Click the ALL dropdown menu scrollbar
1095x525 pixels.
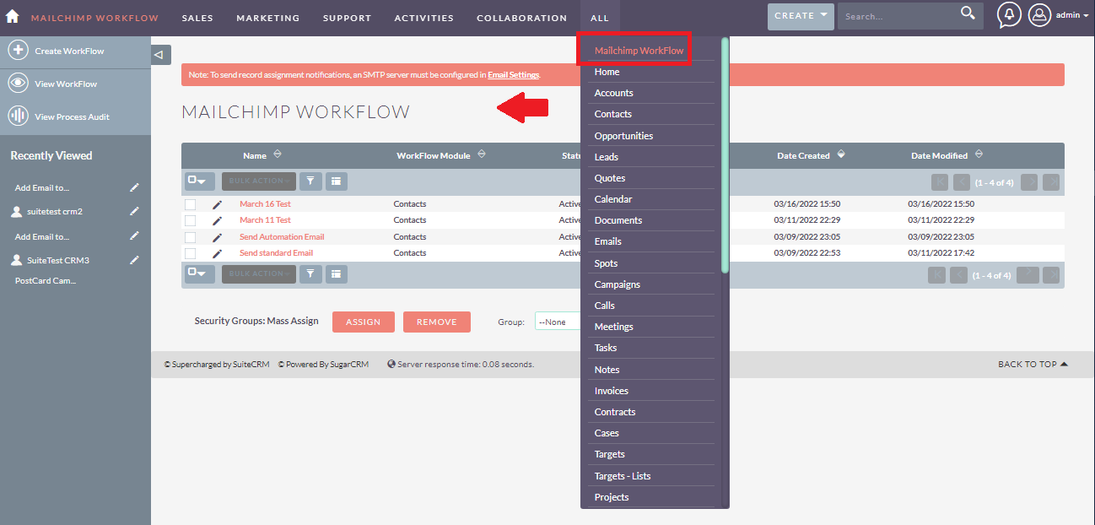(x=725, y=156)
